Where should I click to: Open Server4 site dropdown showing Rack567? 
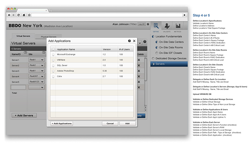coord(37,76)
